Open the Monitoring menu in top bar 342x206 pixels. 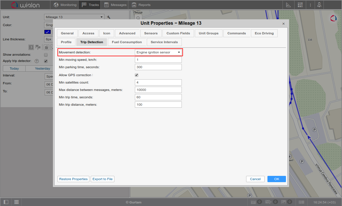tap(65, 5)
